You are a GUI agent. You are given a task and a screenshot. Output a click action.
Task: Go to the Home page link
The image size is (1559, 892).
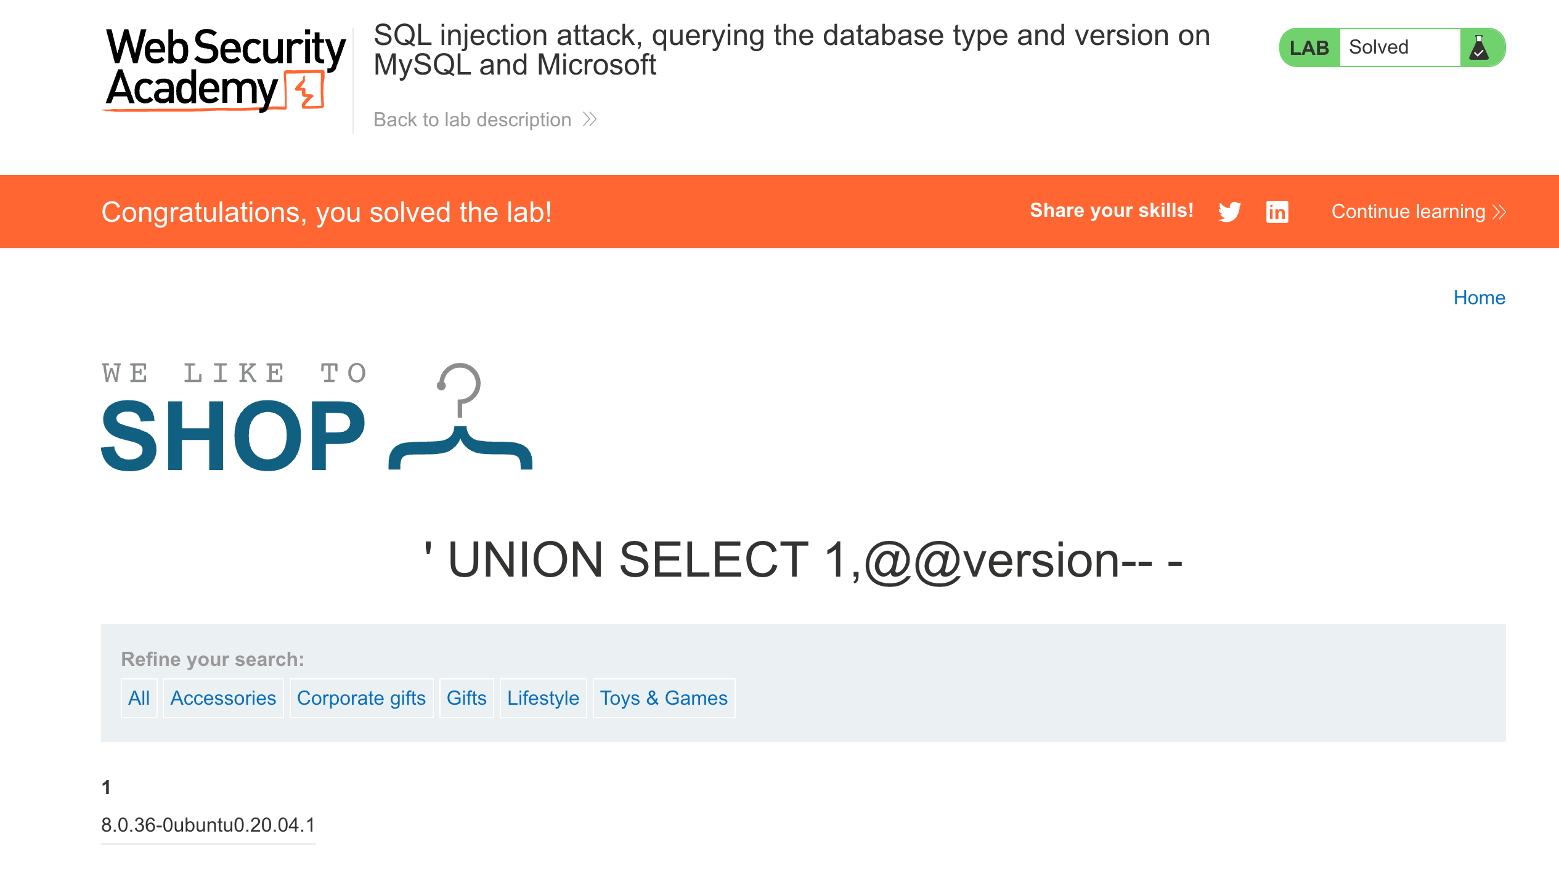click(x=1479, y=298)
